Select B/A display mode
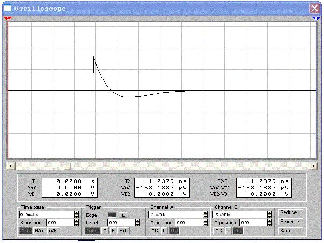 39,231
